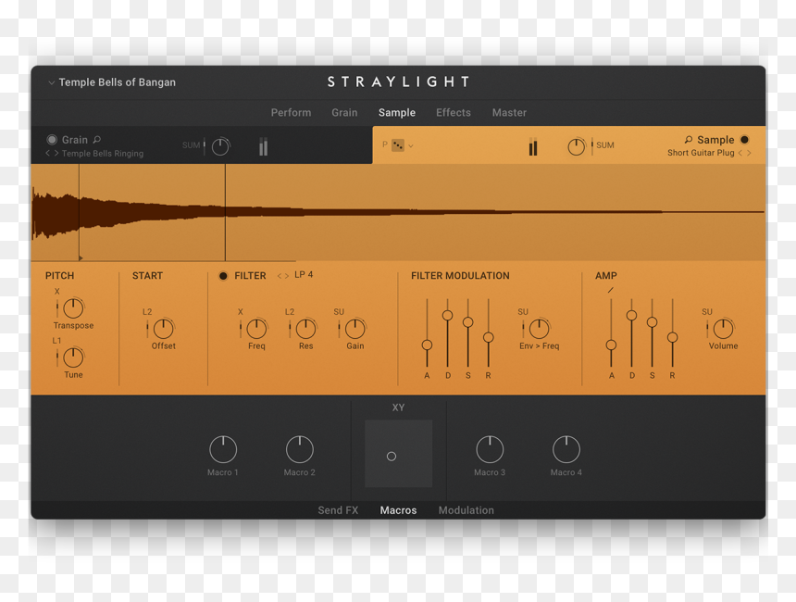This screenshot has width=796, height=602.
Task: Open the Effects tab
Action: [454, 113]
